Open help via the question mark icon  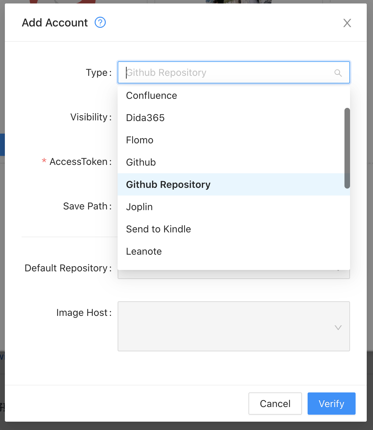[100, 22]
